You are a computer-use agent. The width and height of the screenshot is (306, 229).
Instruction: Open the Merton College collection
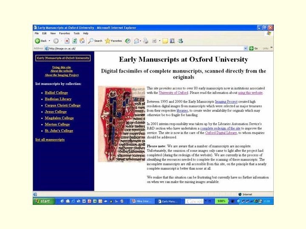pos(57,124)
